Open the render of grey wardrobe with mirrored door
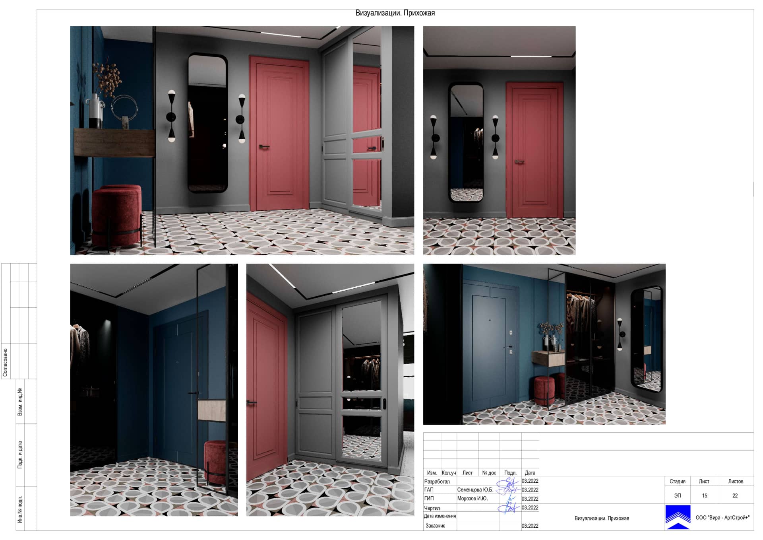The height and width of the screenshot is (540, 763). pos(330,390)
